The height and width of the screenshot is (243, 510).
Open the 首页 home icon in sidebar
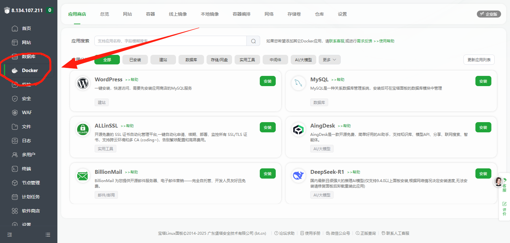pyautogui.click(x=15, y=28)
